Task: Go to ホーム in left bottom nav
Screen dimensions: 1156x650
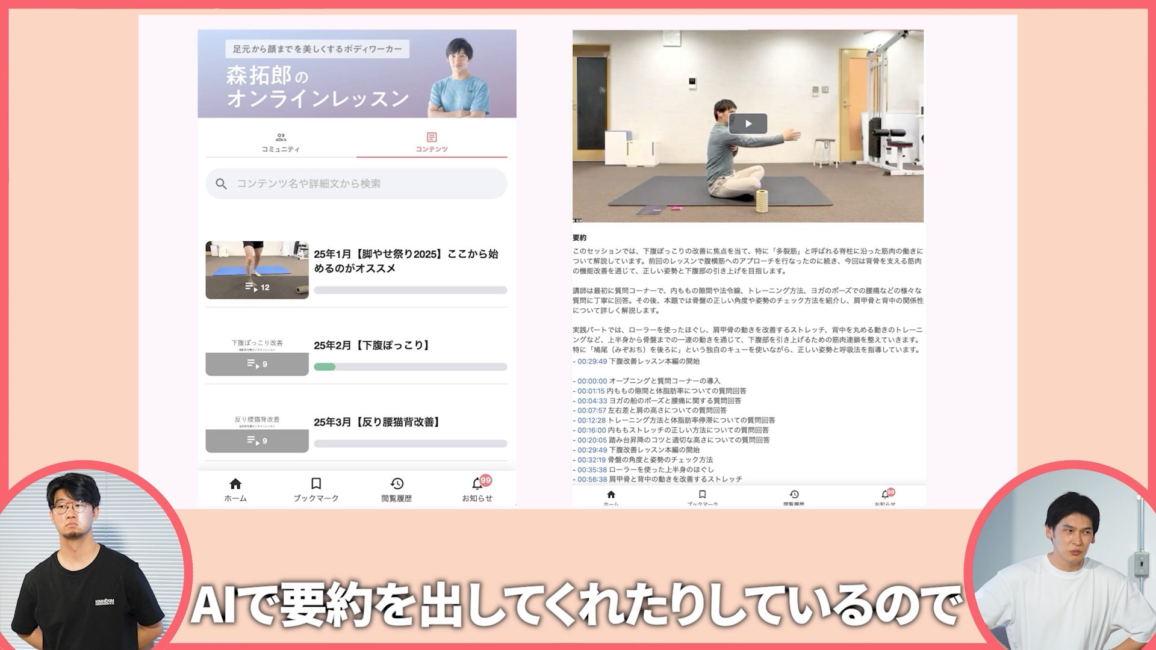Action: point(235,490)
